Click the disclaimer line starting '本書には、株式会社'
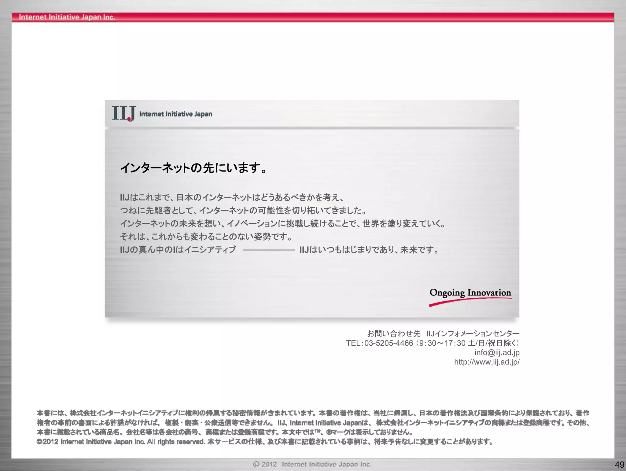This screenshot has height=471, width=626. tap(313, 413)
